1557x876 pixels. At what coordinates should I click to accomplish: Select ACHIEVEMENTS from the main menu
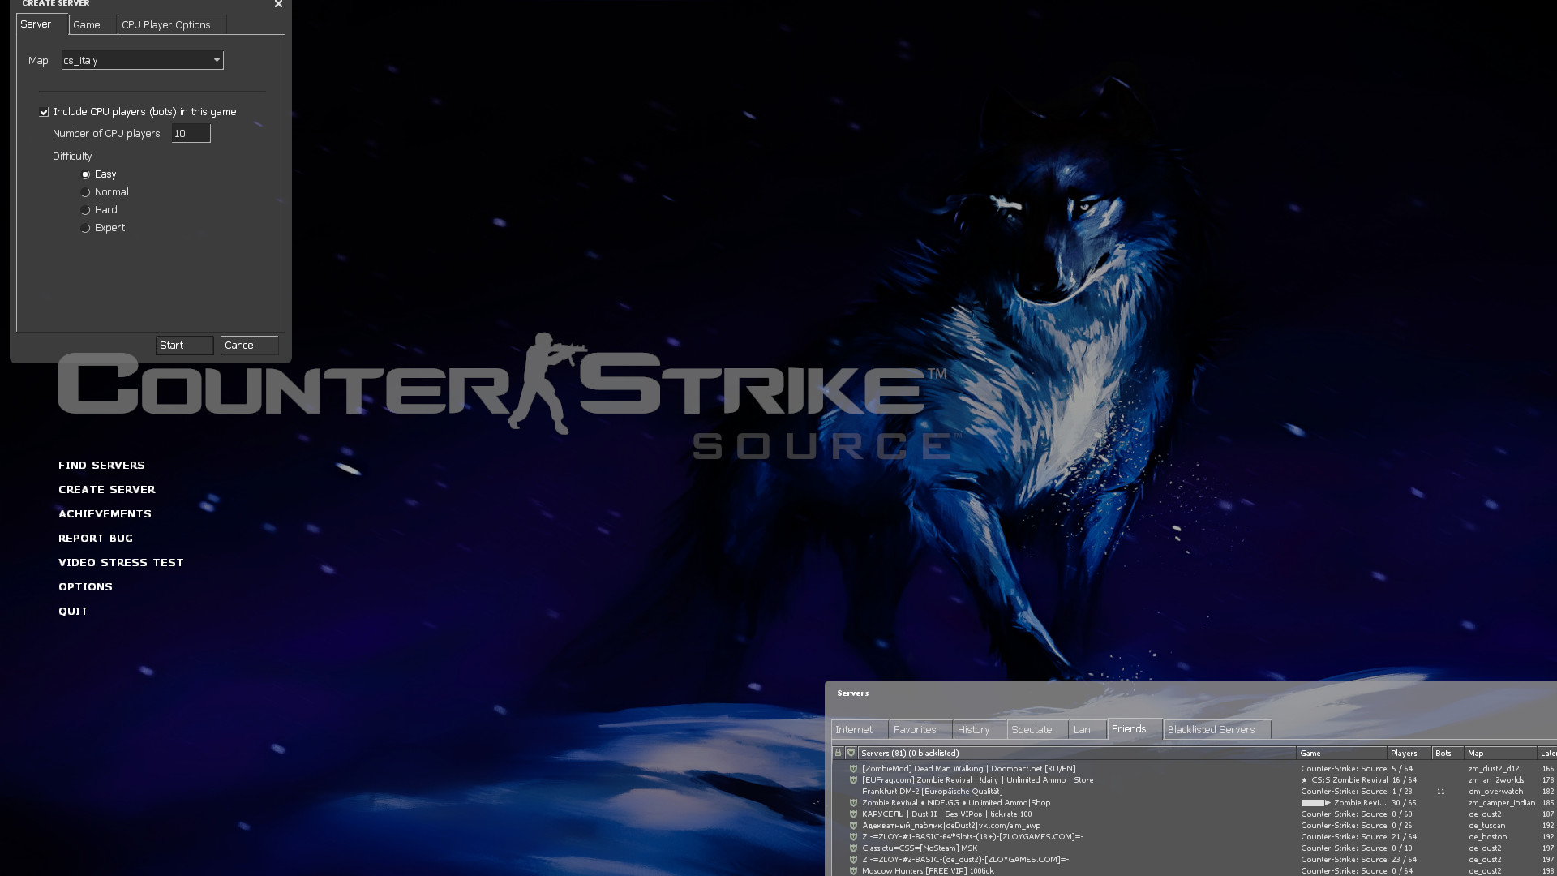(x=105, y=513)
